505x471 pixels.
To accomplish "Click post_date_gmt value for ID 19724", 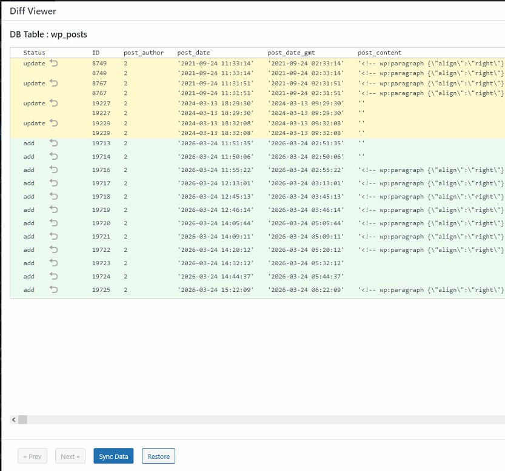I will [x=306, y=277].
